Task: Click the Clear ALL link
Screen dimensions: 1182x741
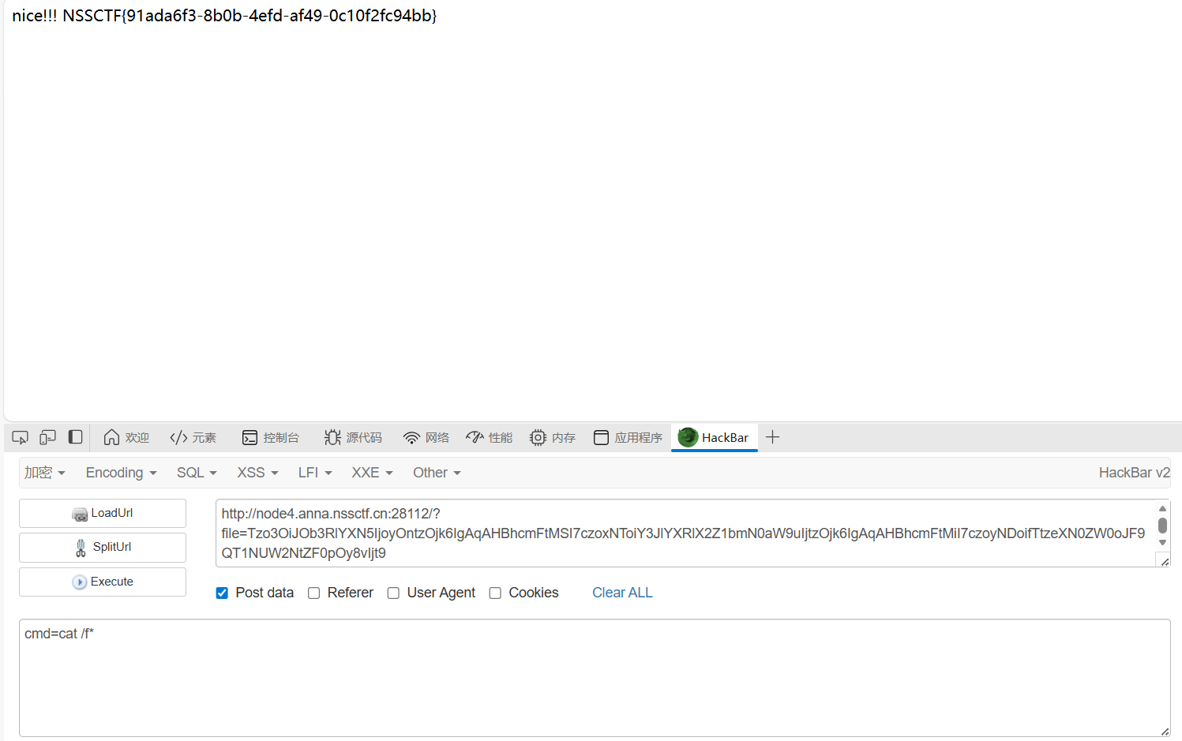Action: click(x=622, y=593)
